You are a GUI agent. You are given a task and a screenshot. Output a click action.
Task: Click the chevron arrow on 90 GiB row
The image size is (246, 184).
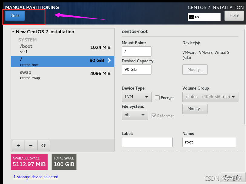pyautogui.click(x=109, y=61)
